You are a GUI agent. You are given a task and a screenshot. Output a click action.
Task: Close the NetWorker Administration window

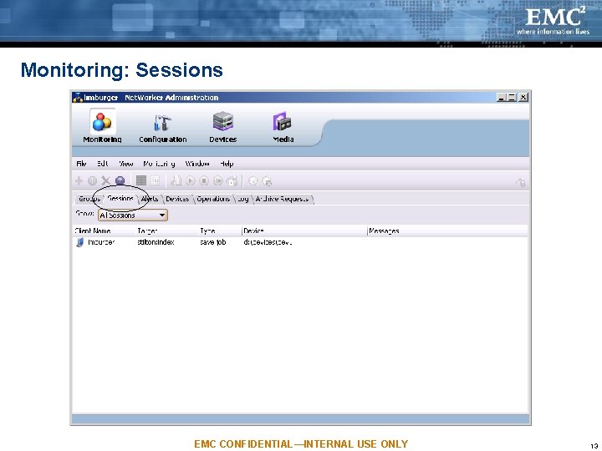point(523,98)
